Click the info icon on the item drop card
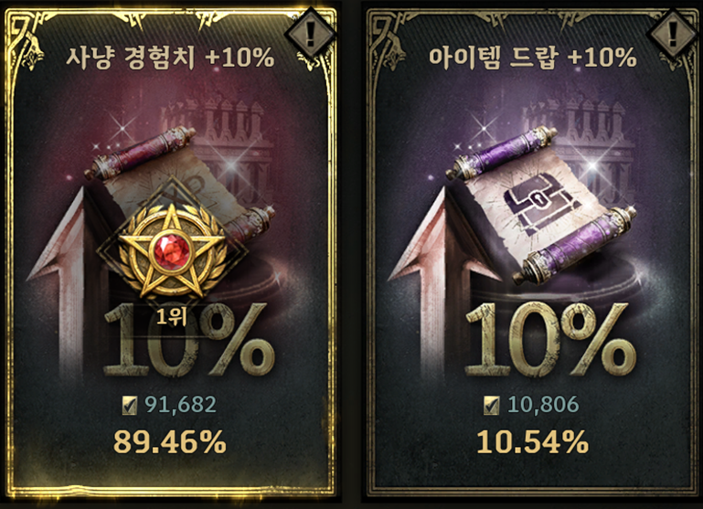The image size is (703, 509). click(x=674, y=33)
